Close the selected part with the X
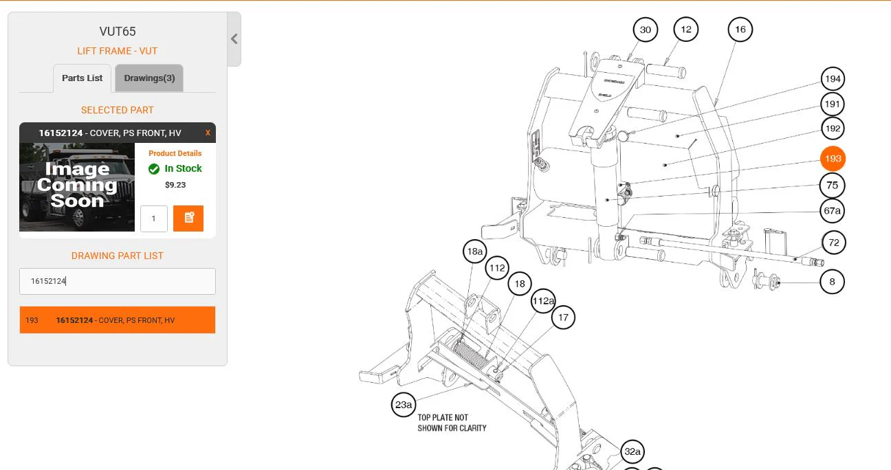The width and height of the screenshot is (891, 470). [x=208, y=133]
